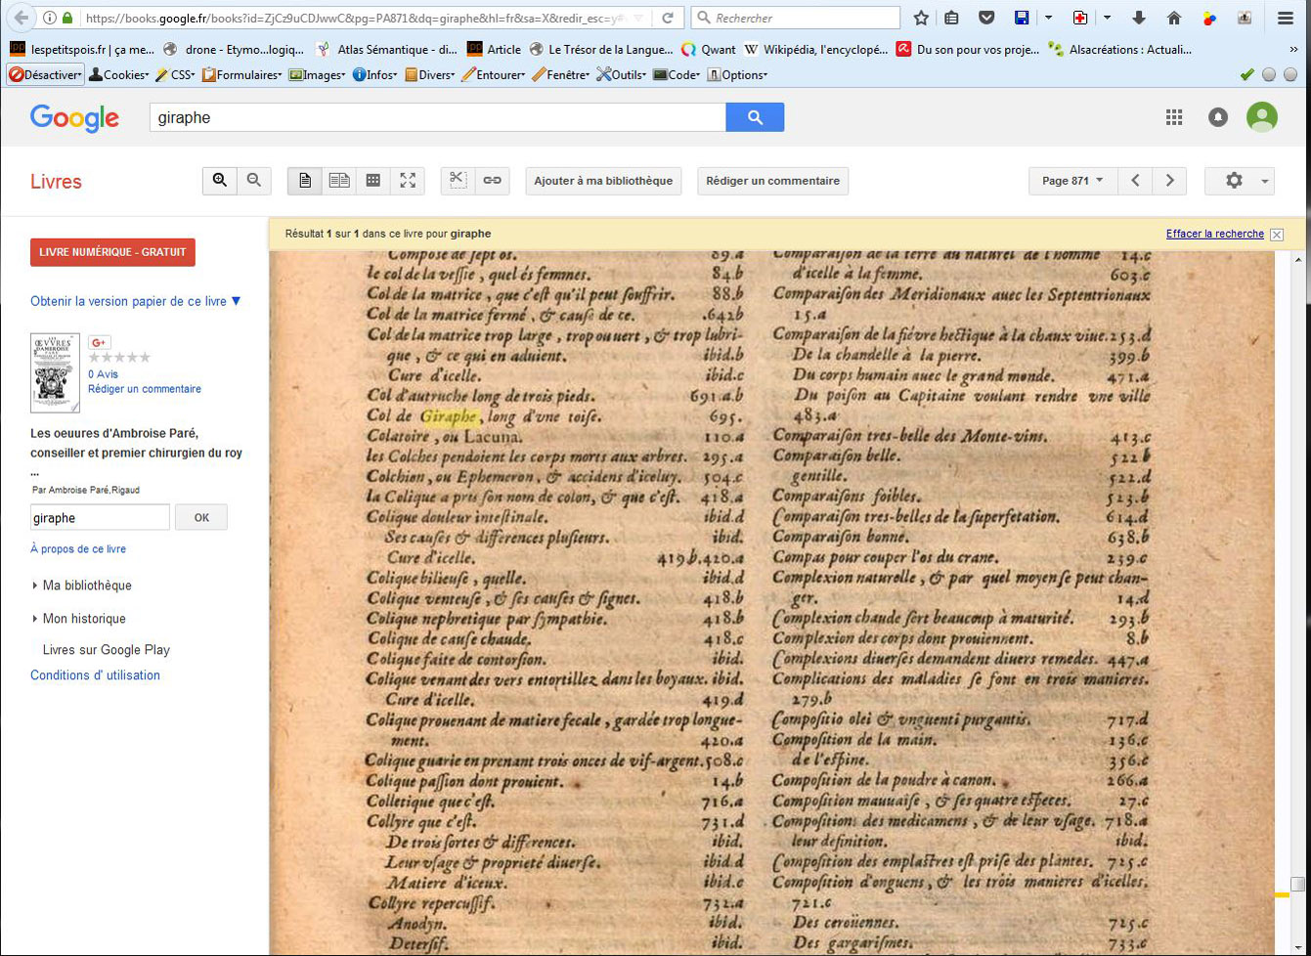Click the in-book search field containing giraphe

[100, 518]
